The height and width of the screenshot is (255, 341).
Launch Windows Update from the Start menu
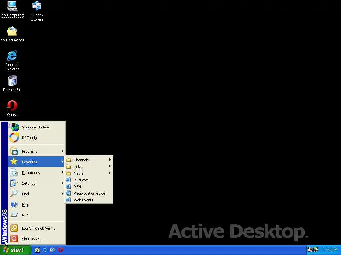[x=36, y=127]
